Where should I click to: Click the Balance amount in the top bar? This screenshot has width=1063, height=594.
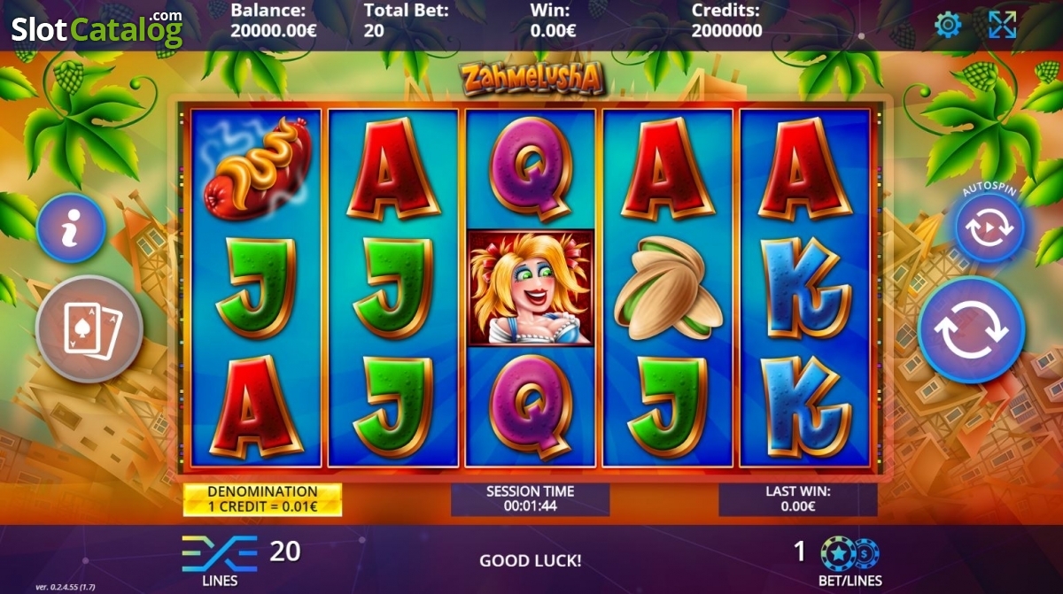point(274,30)
